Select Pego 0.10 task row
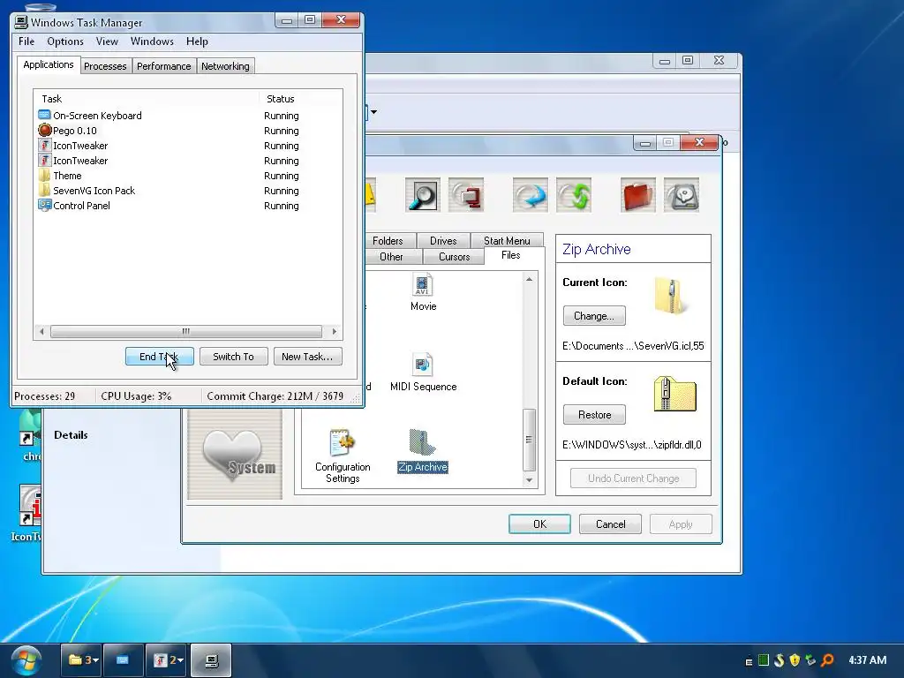Screen dimensions: 904x678 (x=188, y=131)
